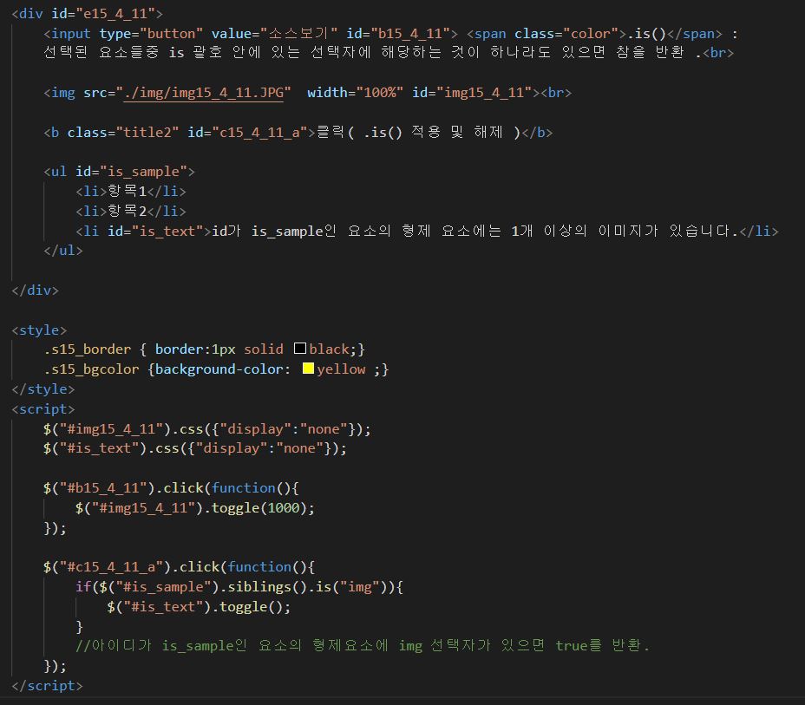
Task: Click the black color swatch before 'black'
Action: (x=300, y=349)
